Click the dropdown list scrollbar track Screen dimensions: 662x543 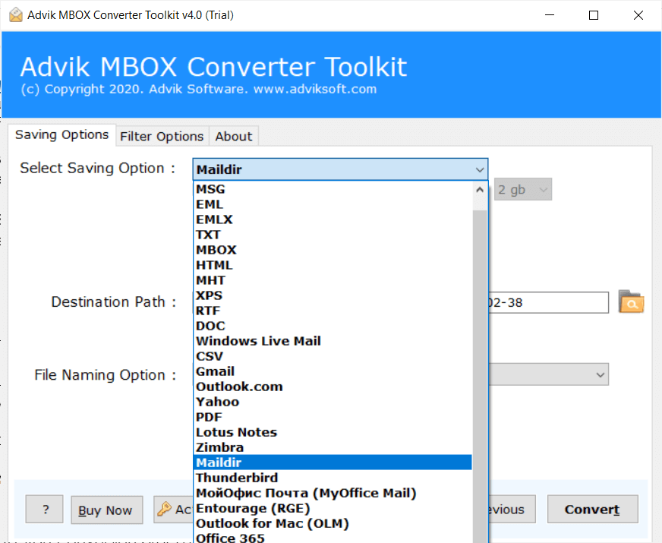[x=480, y=376]
